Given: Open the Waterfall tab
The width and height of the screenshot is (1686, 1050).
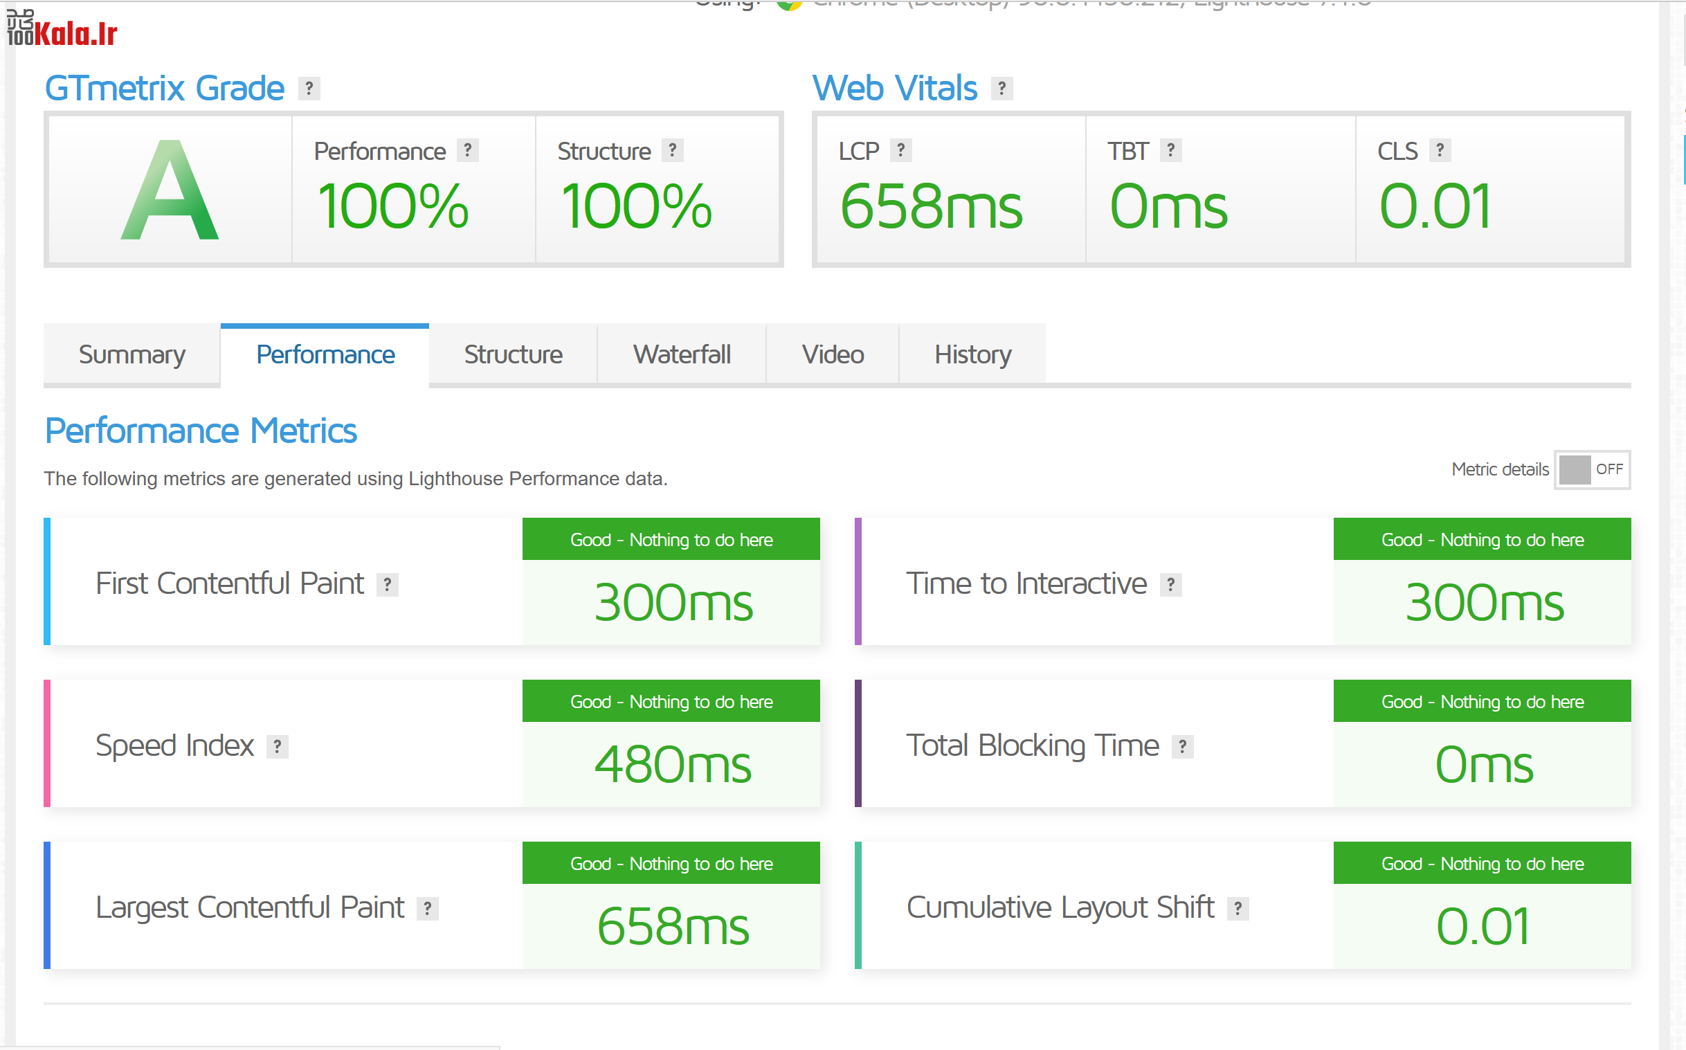Looking at the screenshot, I should (x=681, y=355).
